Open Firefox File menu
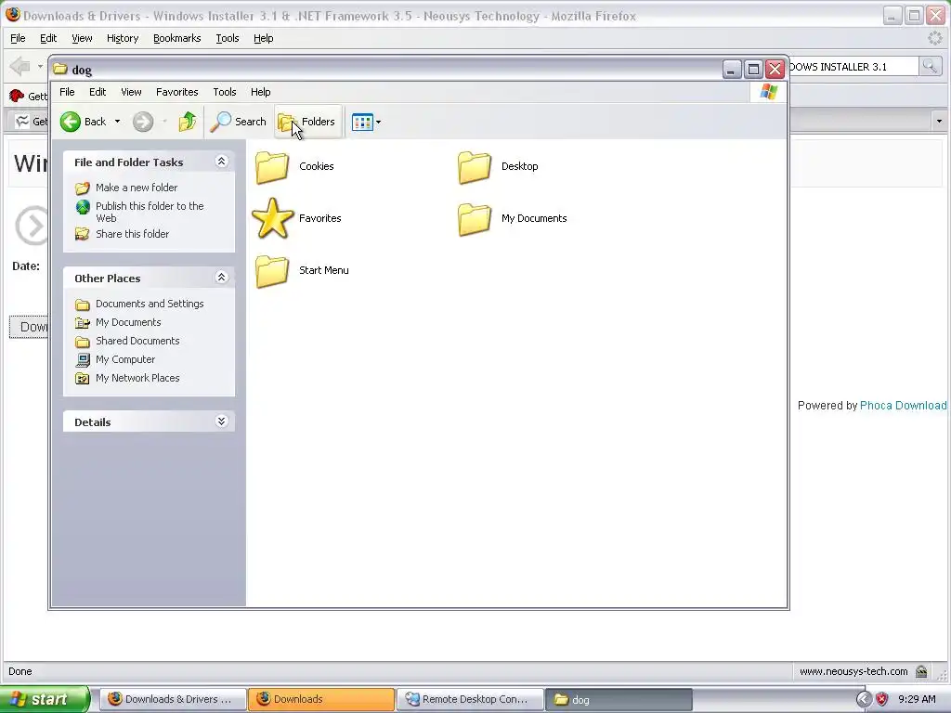The image size is (951, 713). [x=18, y=38]
